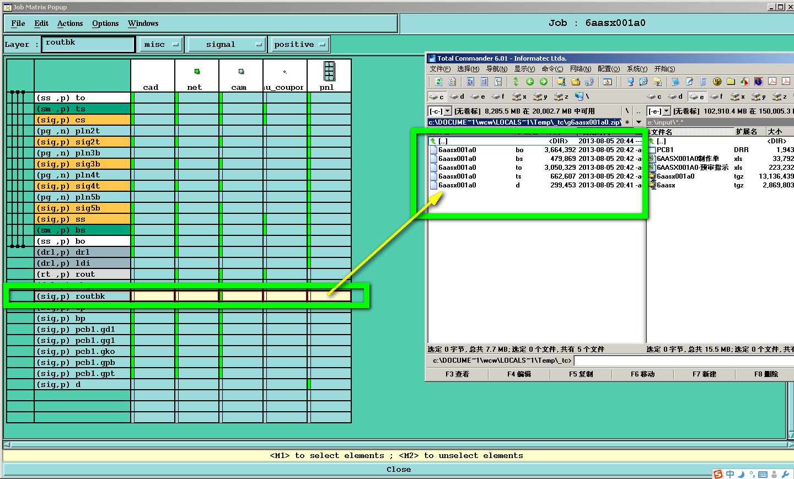Click the Layer name input field

click(x=89, y=44)
